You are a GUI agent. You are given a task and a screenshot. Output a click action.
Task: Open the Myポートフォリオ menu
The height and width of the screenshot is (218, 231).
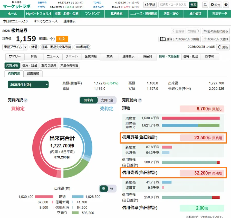[38, 14]
